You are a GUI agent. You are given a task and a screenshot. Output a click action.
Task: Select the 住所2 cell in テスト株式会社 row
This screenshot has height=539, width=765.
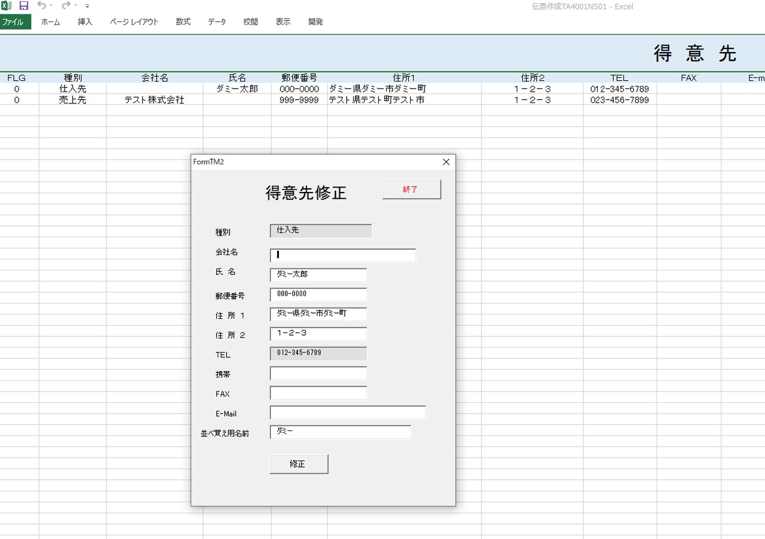point(532,100)
